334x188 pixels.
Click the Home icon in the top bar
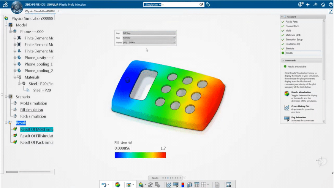pos(323,4)
